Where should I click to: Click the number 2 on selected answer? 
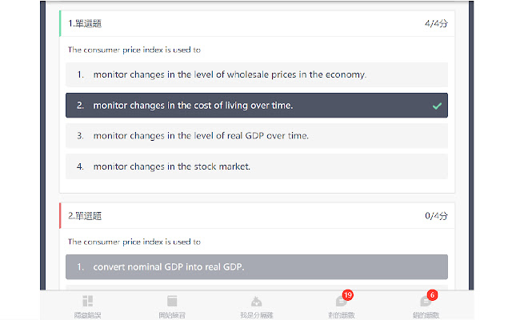81,105
